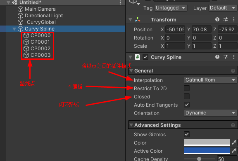The image size is (238, 161).
Task: Disable the Auto End Tangents checkbox
Action: (187, 105)
